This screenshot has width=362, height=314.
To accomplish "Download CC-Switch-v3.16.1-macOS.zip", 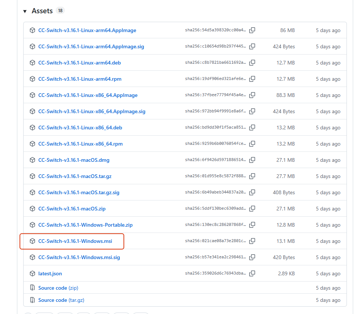I will coord(72,209).
